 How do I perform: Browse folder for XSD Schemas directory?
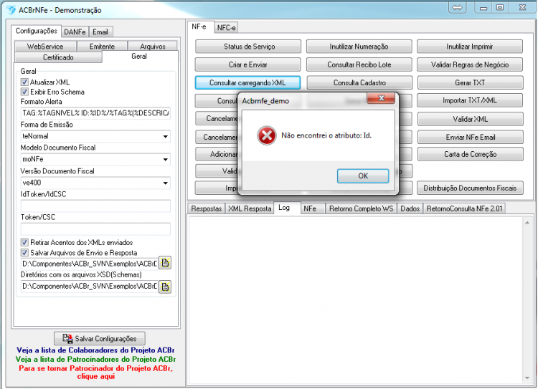165,286
